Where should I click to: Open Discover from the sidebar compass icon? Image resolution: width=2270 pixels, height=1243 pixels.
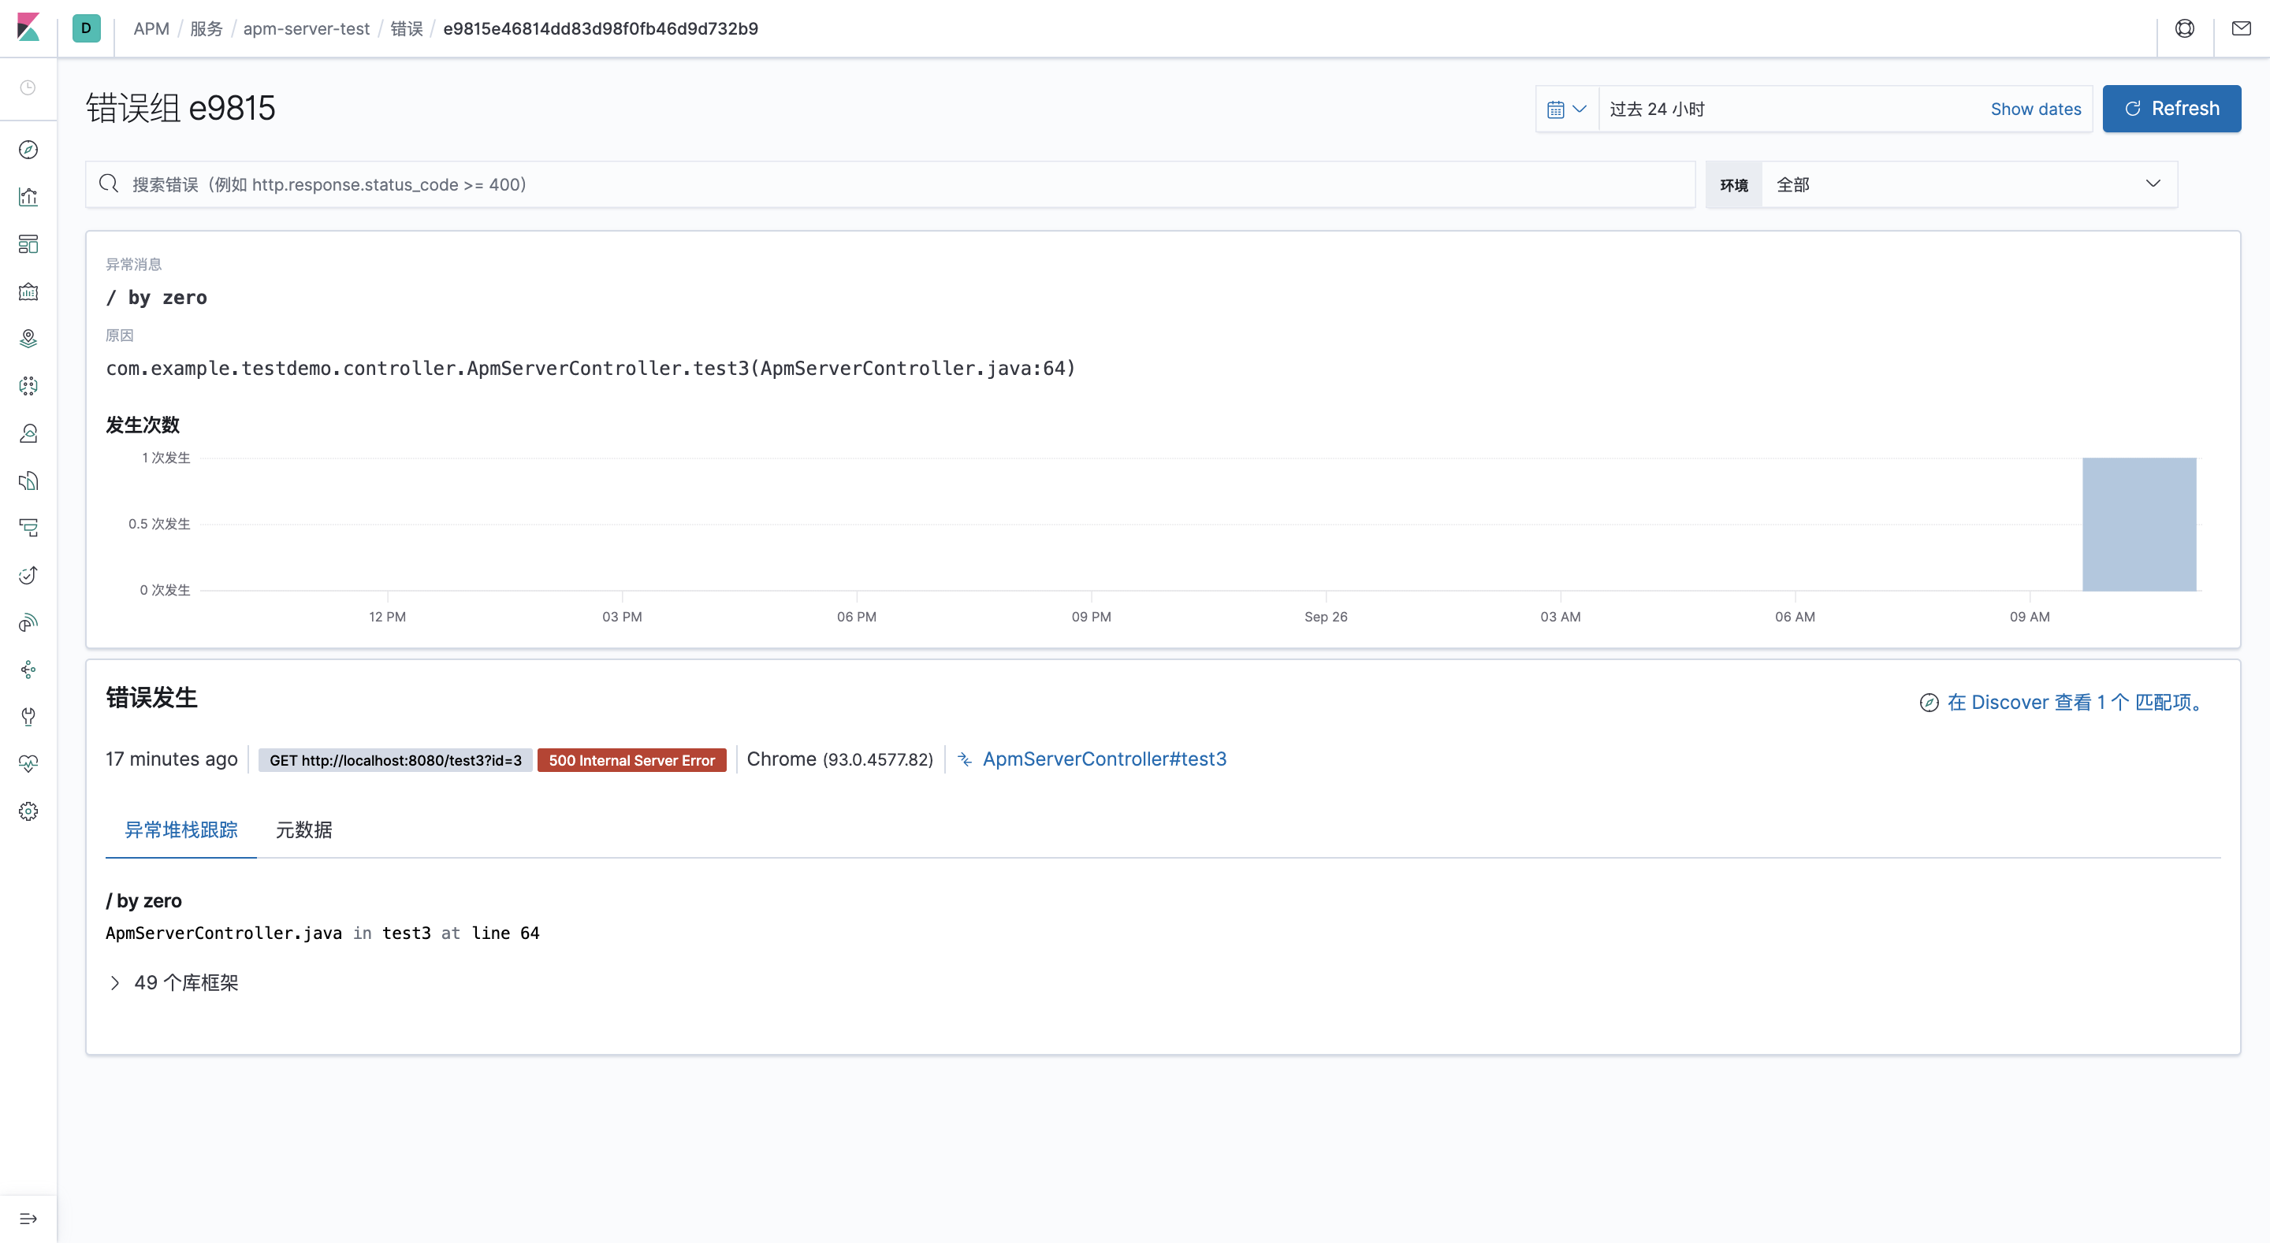point(28,150)
